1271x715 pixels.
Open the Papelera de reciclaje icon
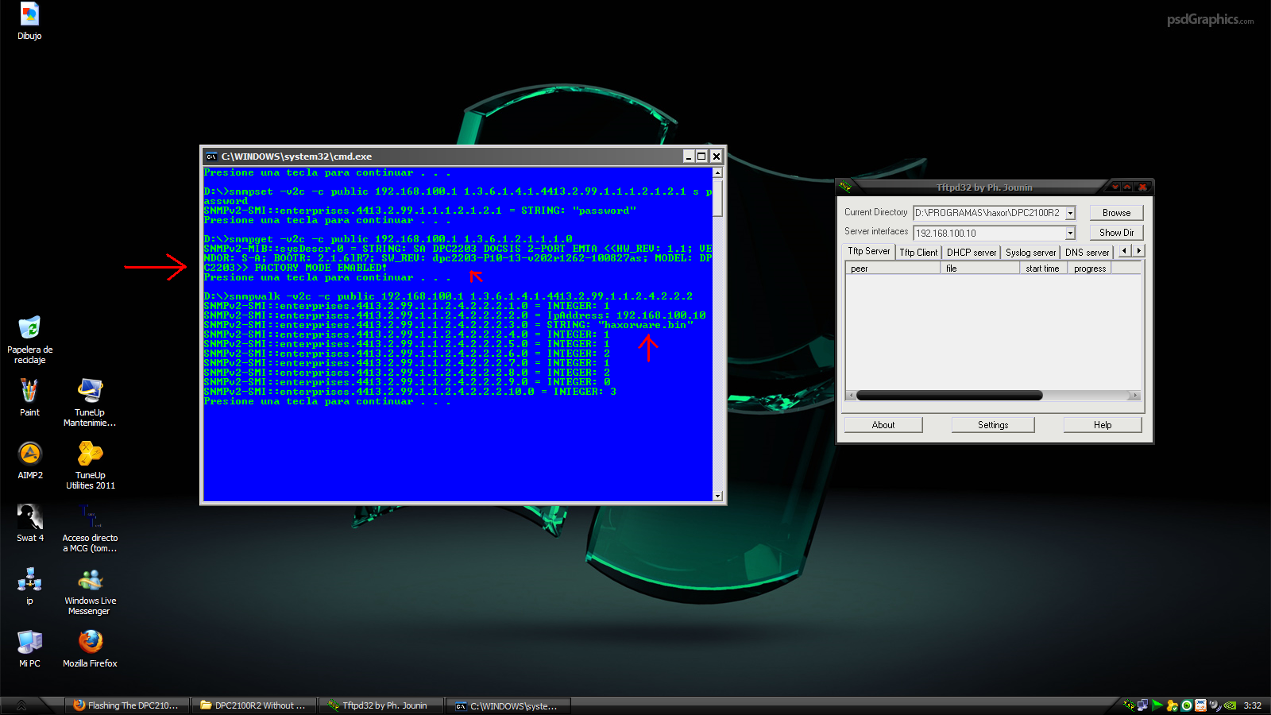point(29,328)
